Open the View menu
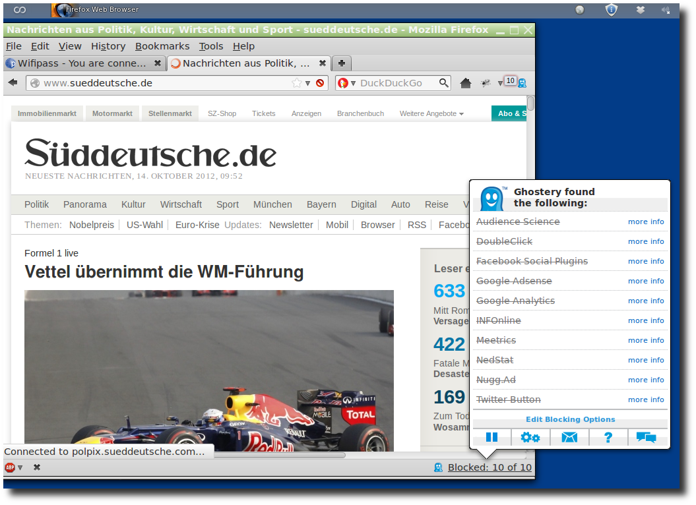Image resolution: width=696 pixels, height=505 pixels. click(70, 46)
